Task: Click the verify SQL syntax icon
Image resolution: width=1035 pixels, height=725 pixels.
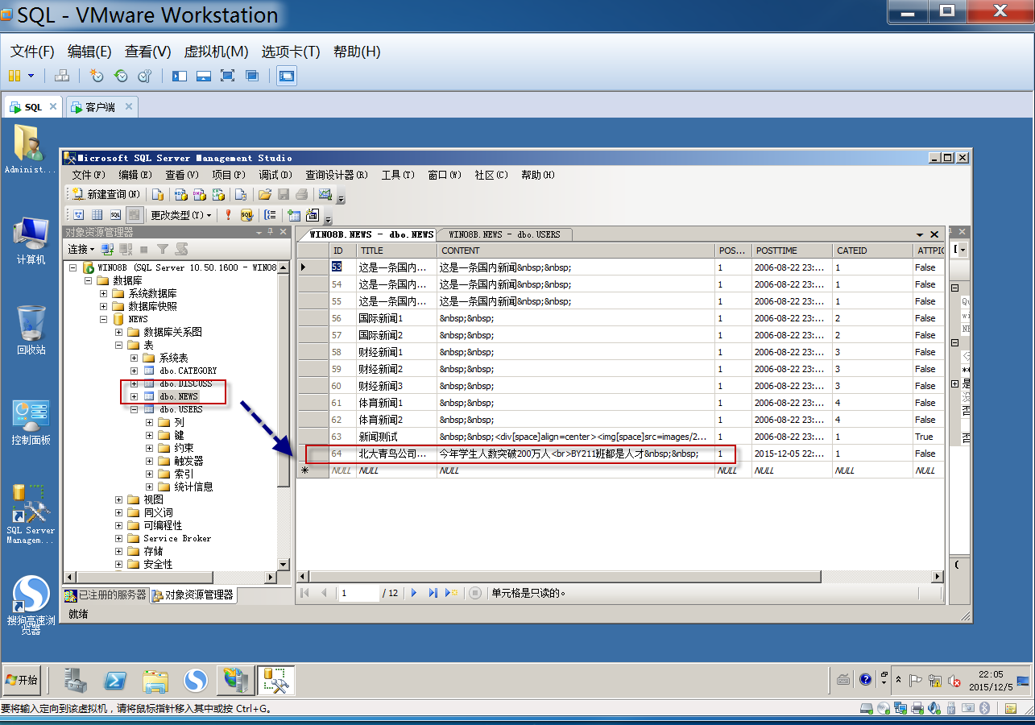Action: click(x=246, y=214)
